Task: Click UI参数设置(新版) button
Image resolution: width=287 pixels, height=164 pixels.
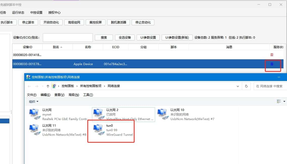Action: coord(177,38)
